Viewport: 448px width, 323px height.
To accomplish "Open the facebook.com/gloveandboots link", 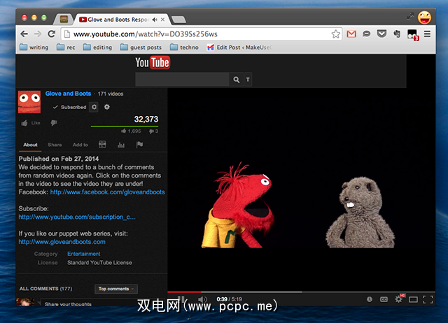I will (107, 192).
